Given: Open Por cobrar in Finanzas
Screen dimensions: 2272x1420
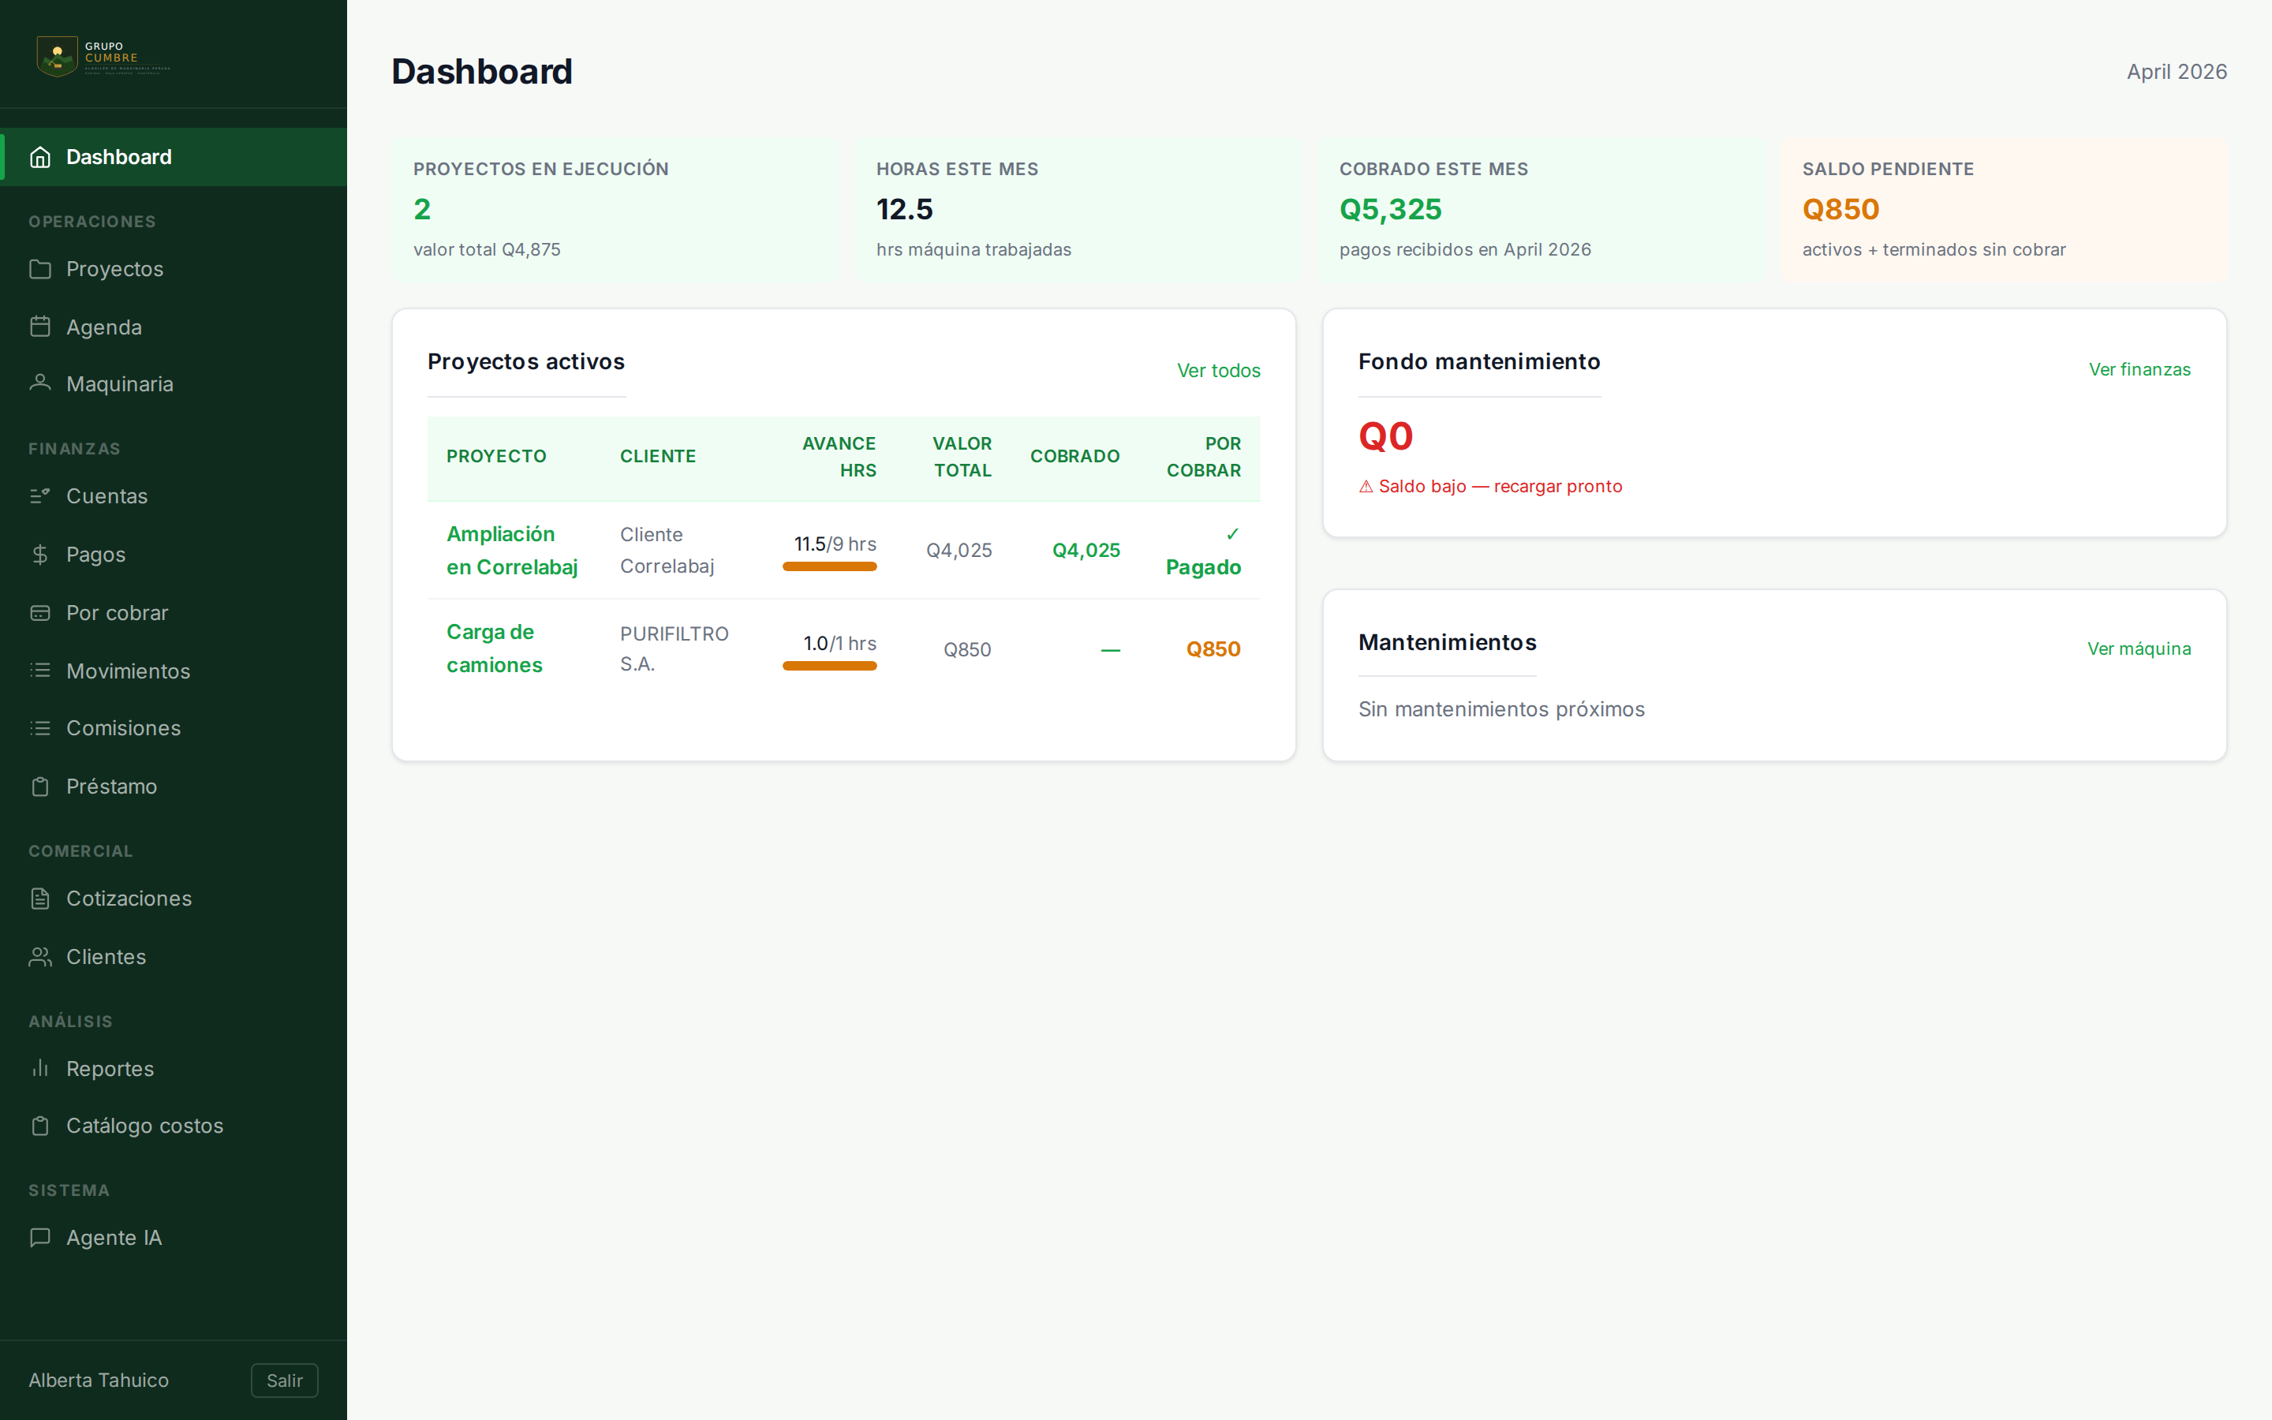Looking at the screenshot, I should coord(174,612).
